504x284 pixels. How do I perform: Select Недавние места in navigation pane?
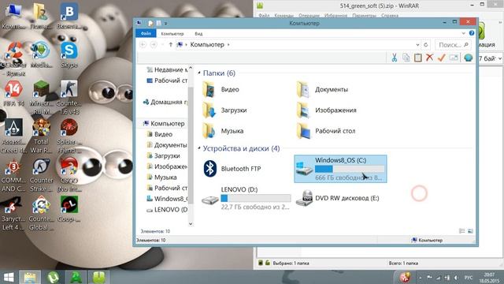[167, 70]
